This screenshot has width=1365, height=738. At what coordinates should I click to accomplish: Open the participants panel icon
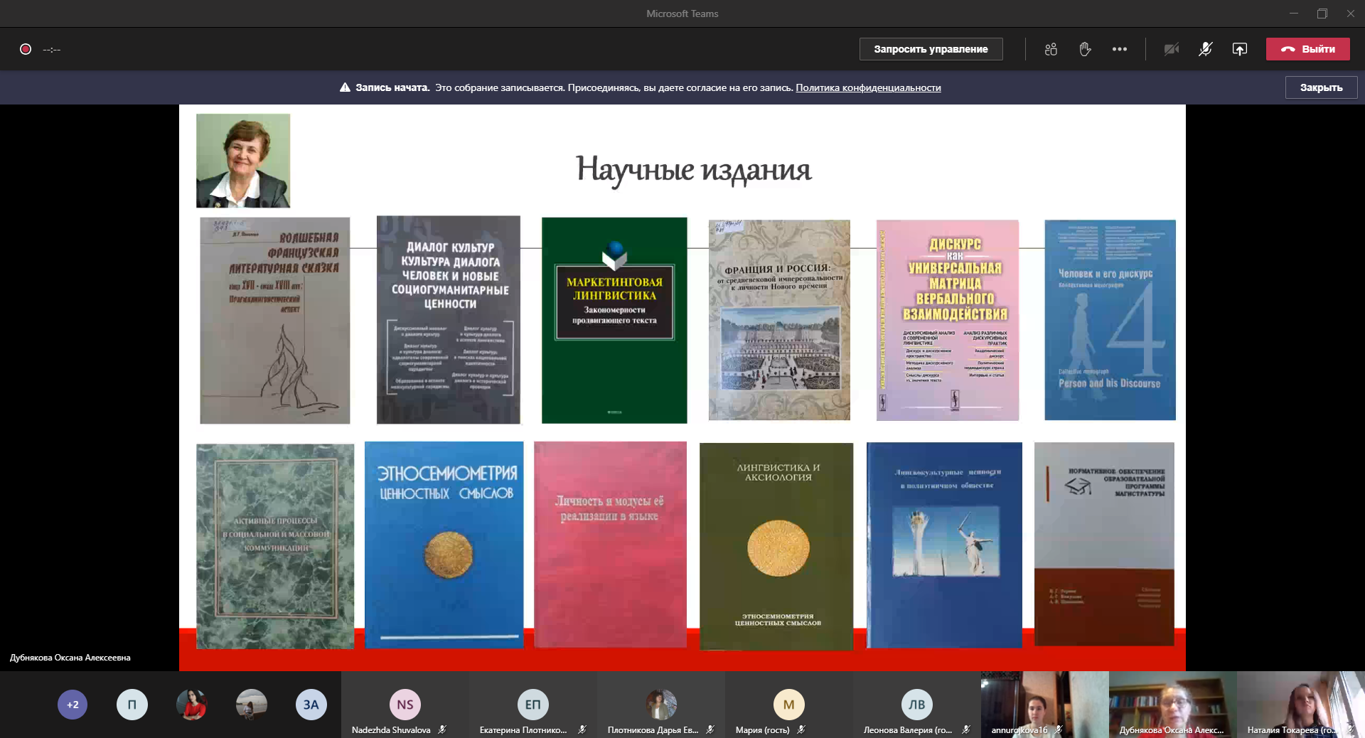pyautogui.click(x=1051, y=49)
